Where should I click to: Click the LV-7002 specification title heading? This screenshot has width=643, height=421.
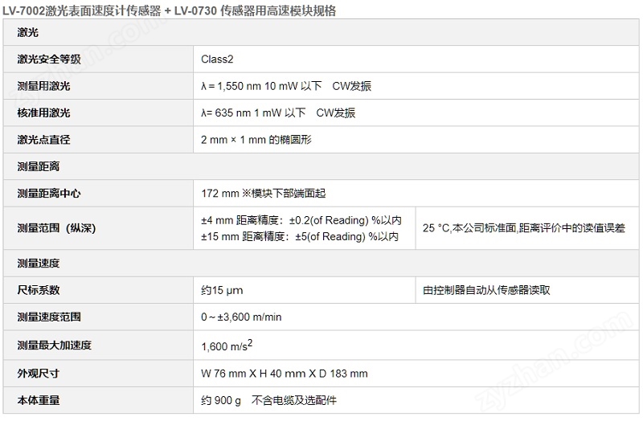169,10
